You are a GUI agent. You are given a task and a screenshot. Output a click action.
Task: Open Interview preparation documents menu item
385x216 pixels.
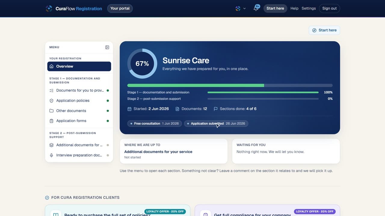click(79, 155)
